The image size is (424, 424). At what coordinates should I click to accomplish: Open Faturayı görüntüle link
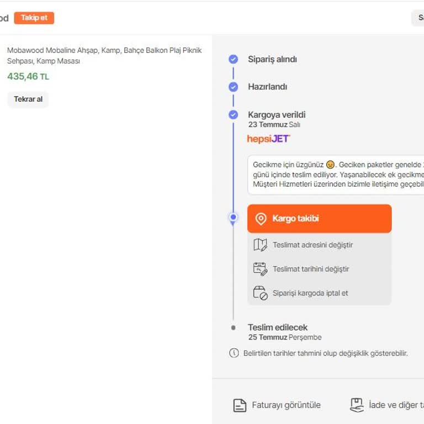pyautogui.click(x=286, y=405)
